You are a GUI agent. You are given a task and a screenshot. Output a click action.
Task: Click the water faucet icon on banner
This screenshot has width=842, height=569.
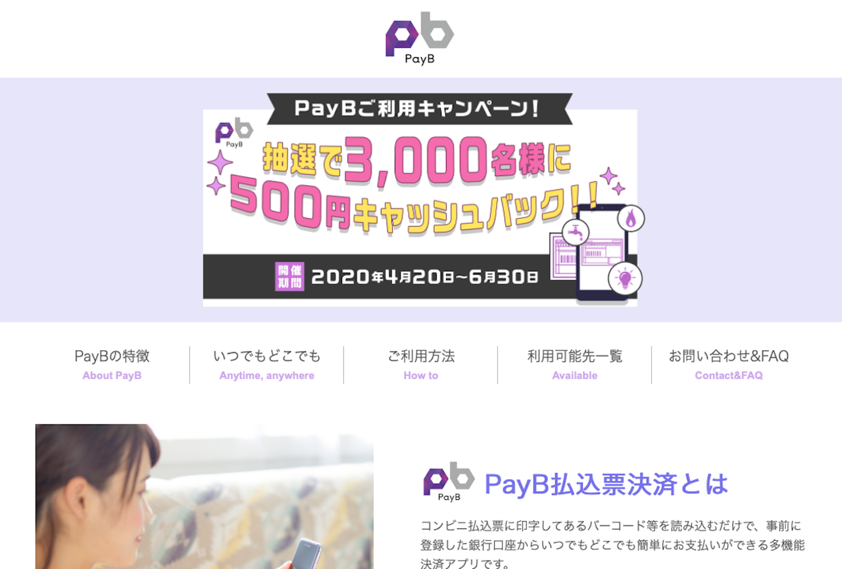[x=576, y=232]
